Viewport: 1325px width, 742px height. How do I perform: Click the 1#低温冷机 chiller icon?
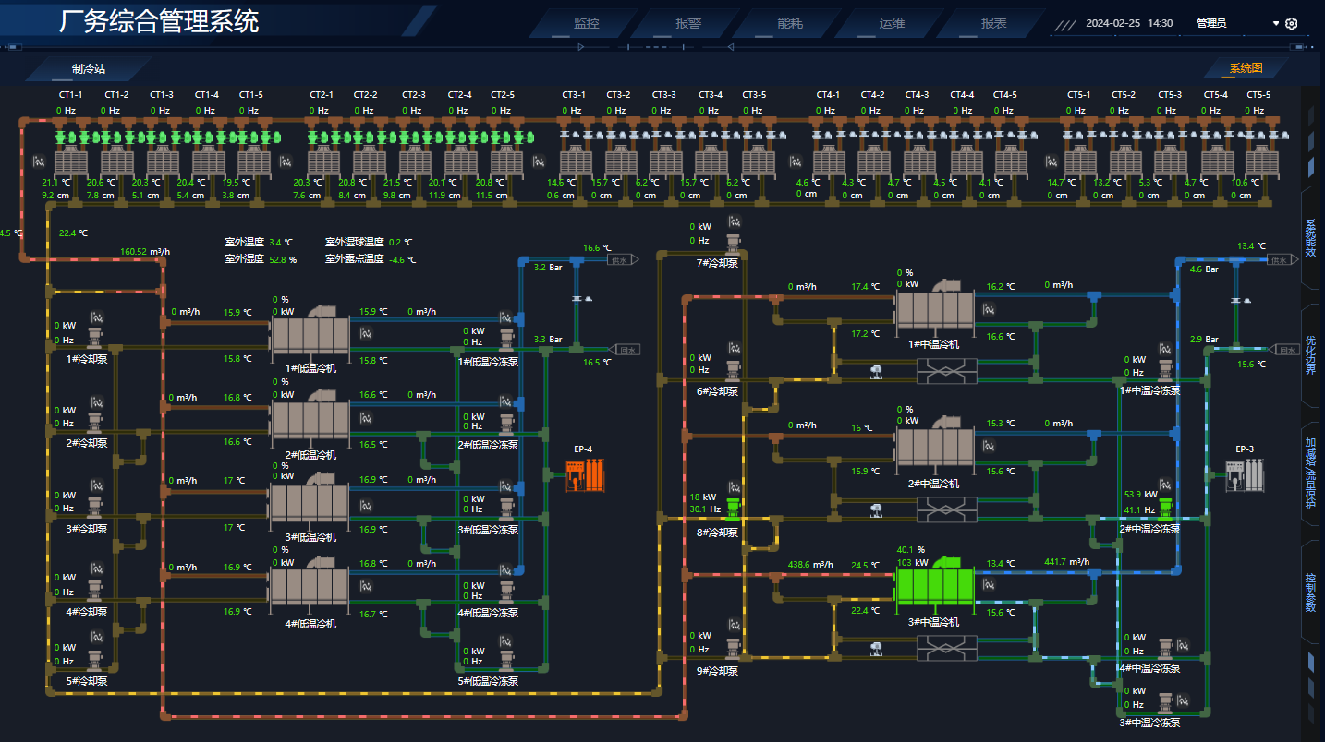coord(310,334)
